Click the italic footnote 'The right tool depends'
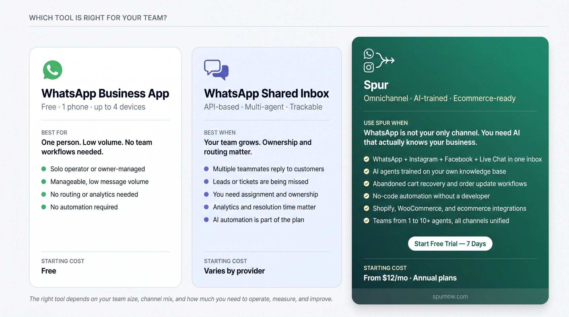569x317 pixels. [x=181, y=299]
